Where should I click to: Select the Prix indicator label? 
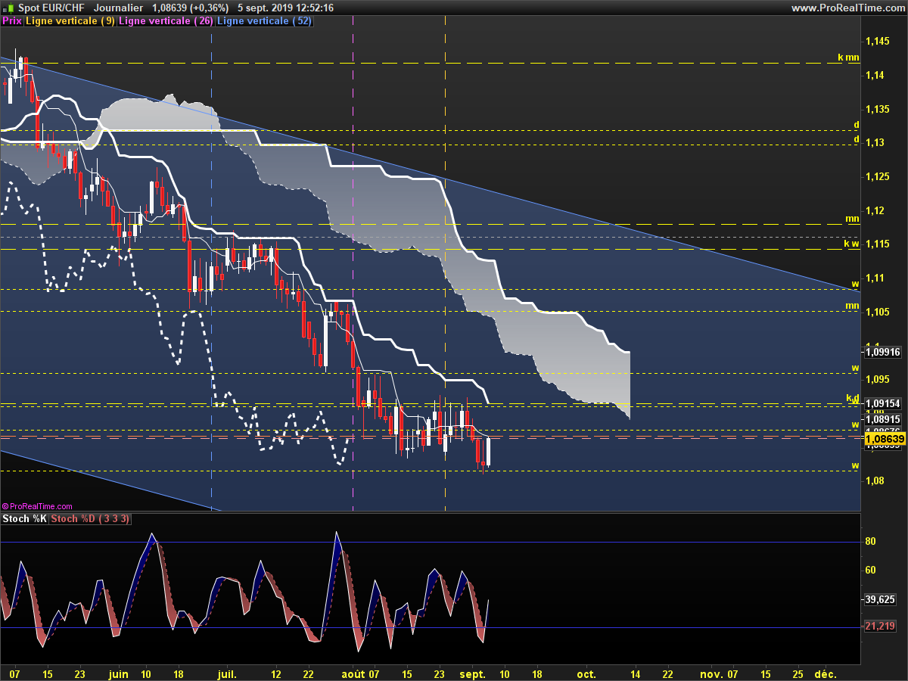(x=12, y=21)
